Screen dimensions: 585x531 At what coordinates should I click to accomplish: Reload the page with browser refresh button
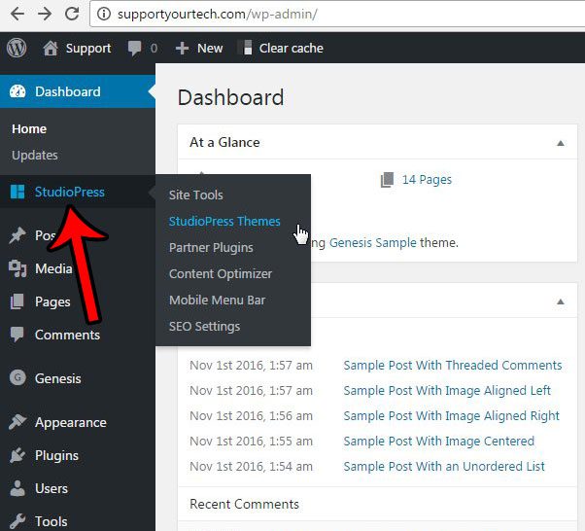pyautogui.click(x=72, y=14)
